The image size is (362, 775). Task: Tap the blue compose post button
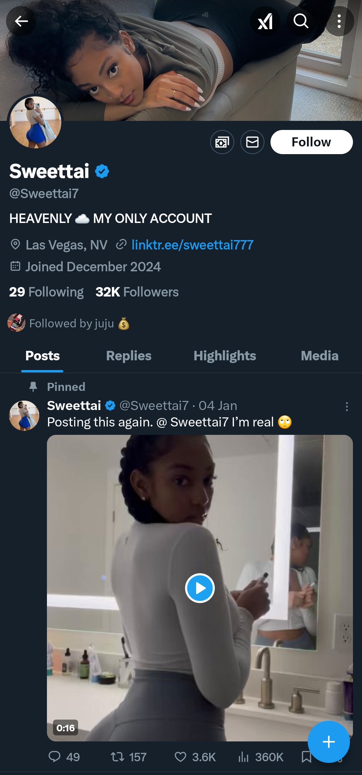point(328,741)
